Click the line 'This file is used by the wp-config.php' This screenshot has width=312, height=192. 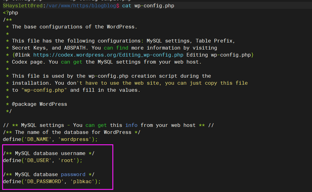(108, 76)
